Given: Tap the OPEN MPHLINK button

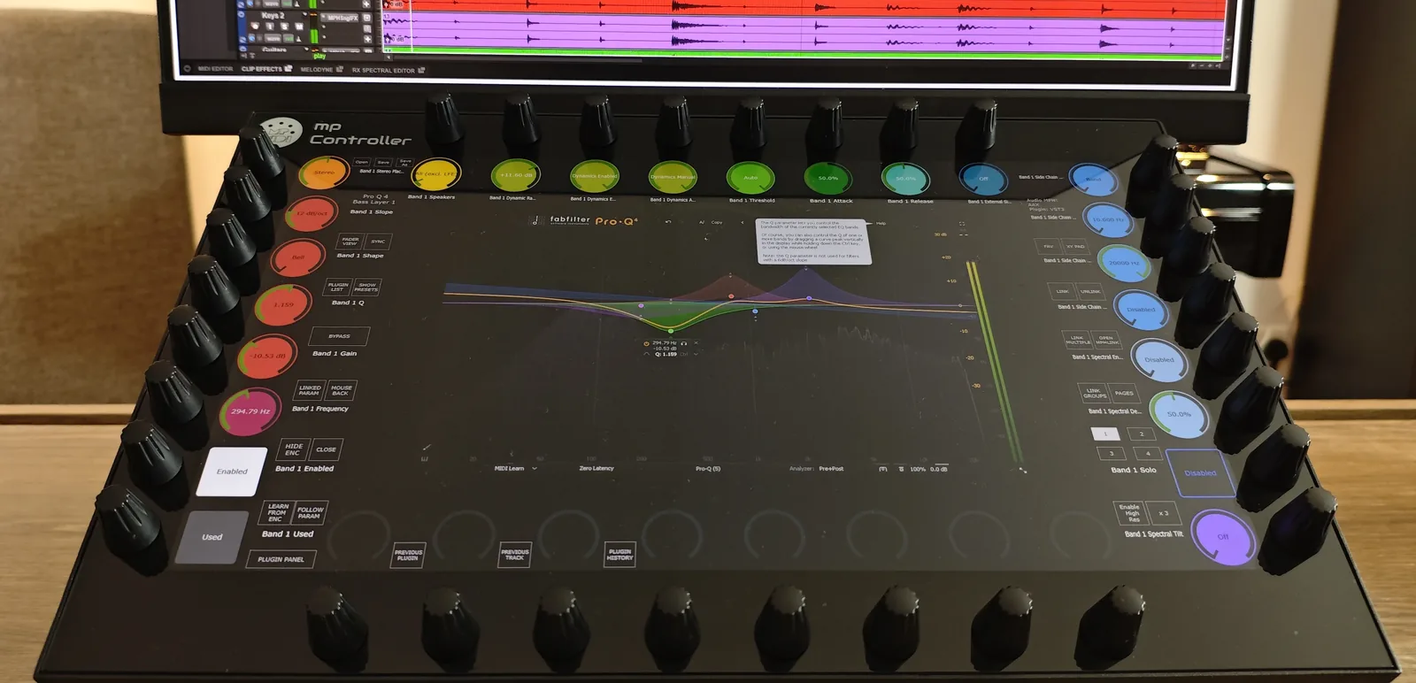Looking at the screenshot, I should pyautogui.click(x=1107, y=340).
